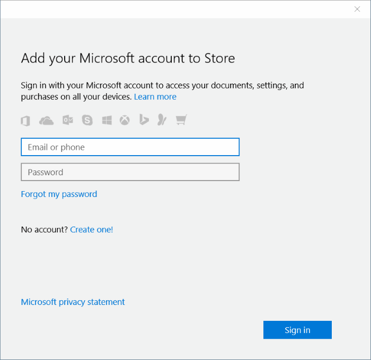This screenshot has height=360, width=371.
Task: Click the "No account?" text
Action: click(x=45, y=230)
